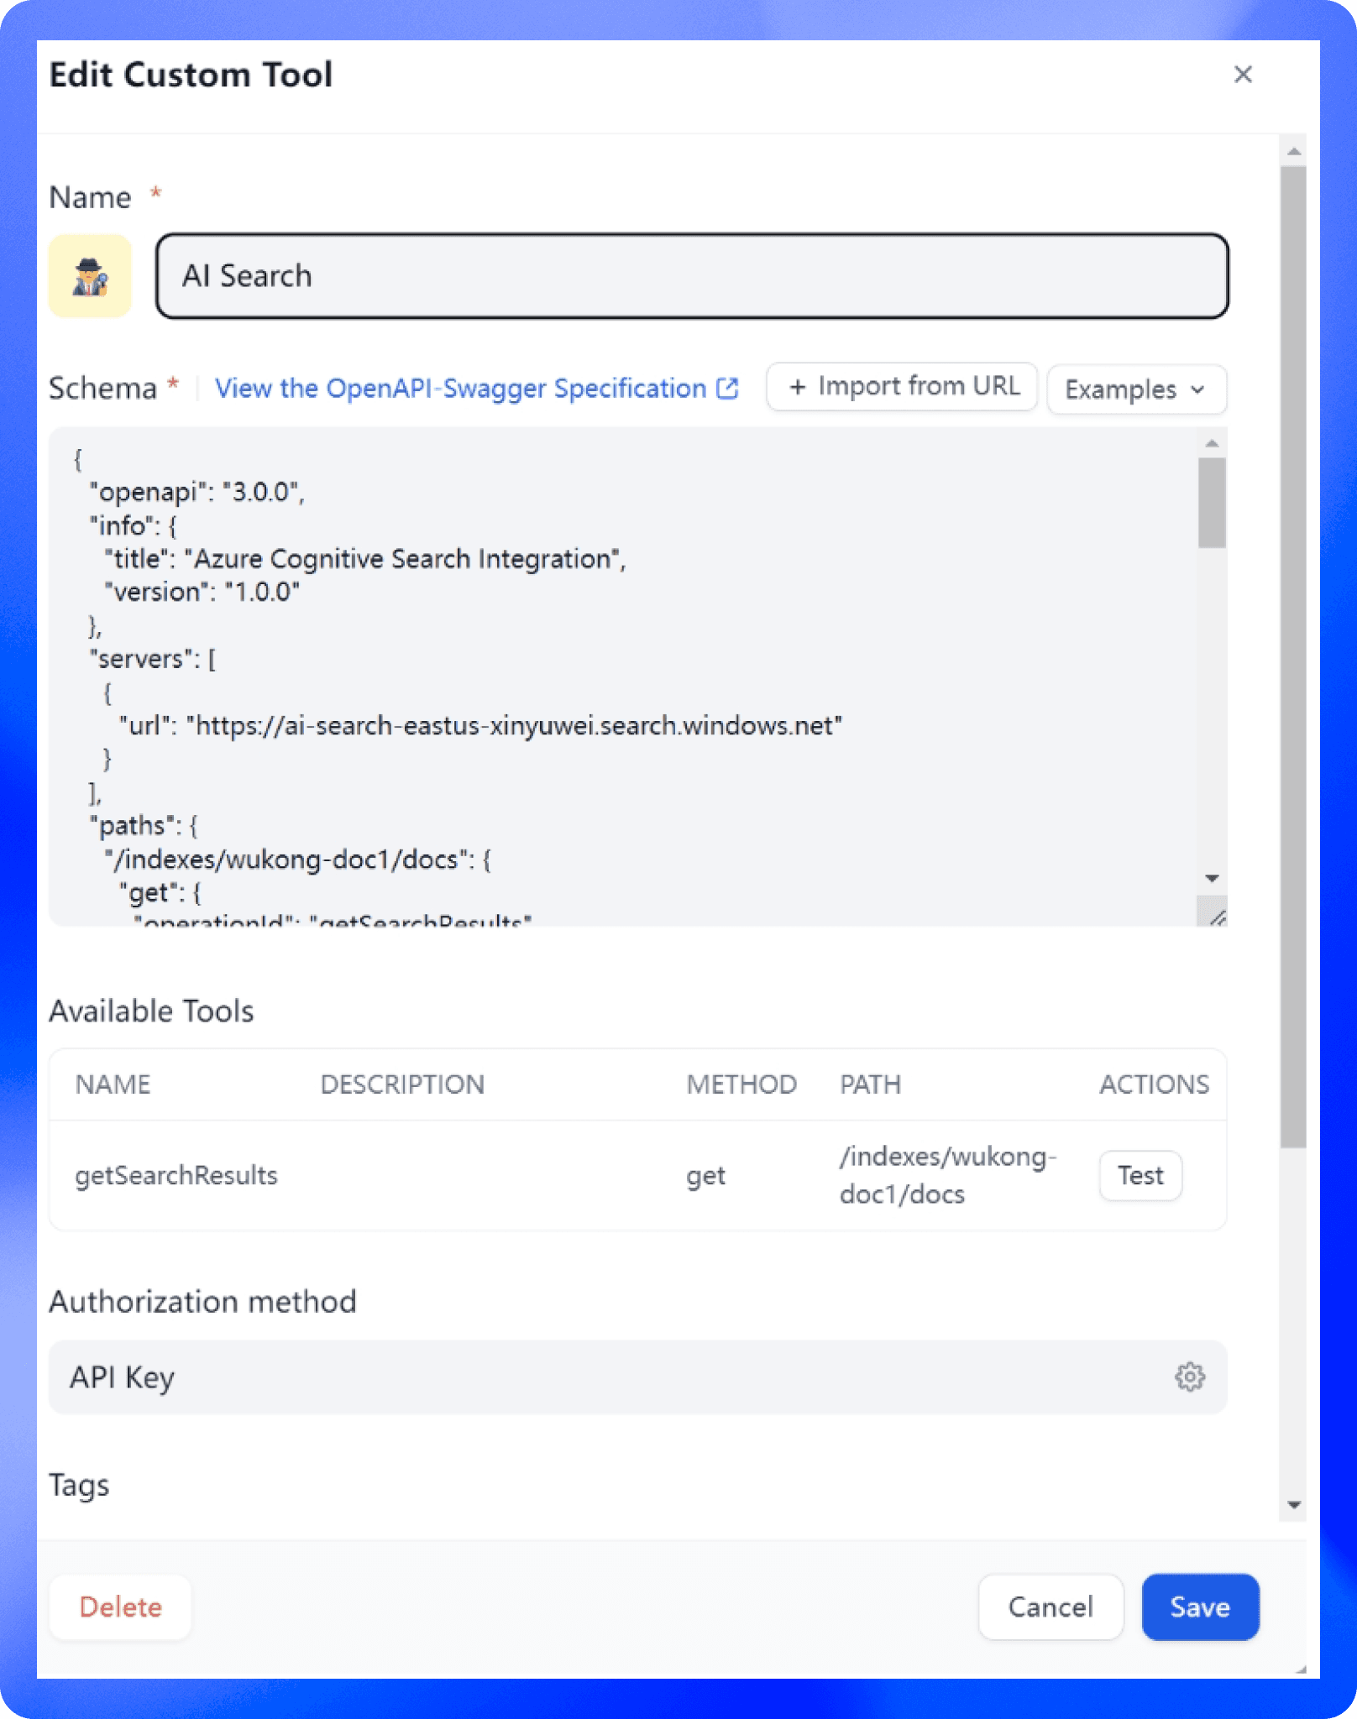Screen dimensions: 1357x1719
Task: Expand the Examples dropdown
Action: pos(1136,389)
